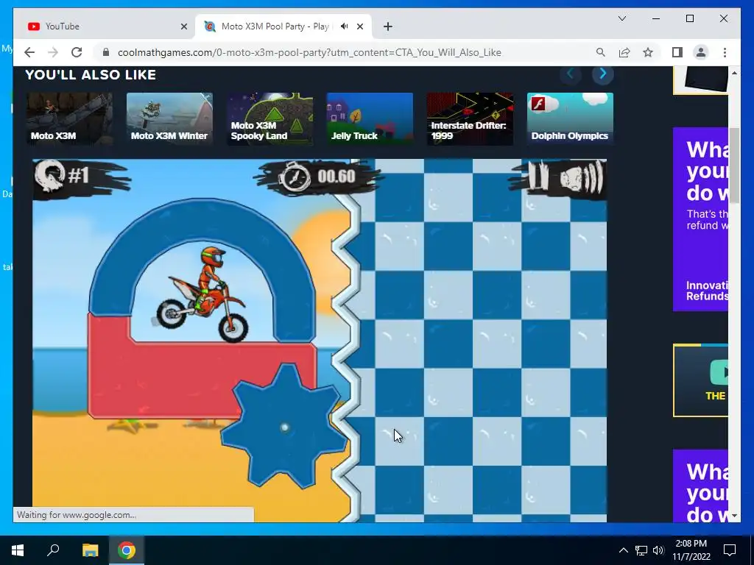The width and height of the screenshot is (754, 565).
Task: Open the Chrome three-dot menu
Action: coord(725,52)
